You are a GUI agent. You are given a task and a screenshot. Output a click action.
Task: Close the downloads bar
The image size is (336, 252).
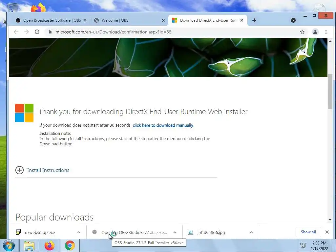point(327,232)
